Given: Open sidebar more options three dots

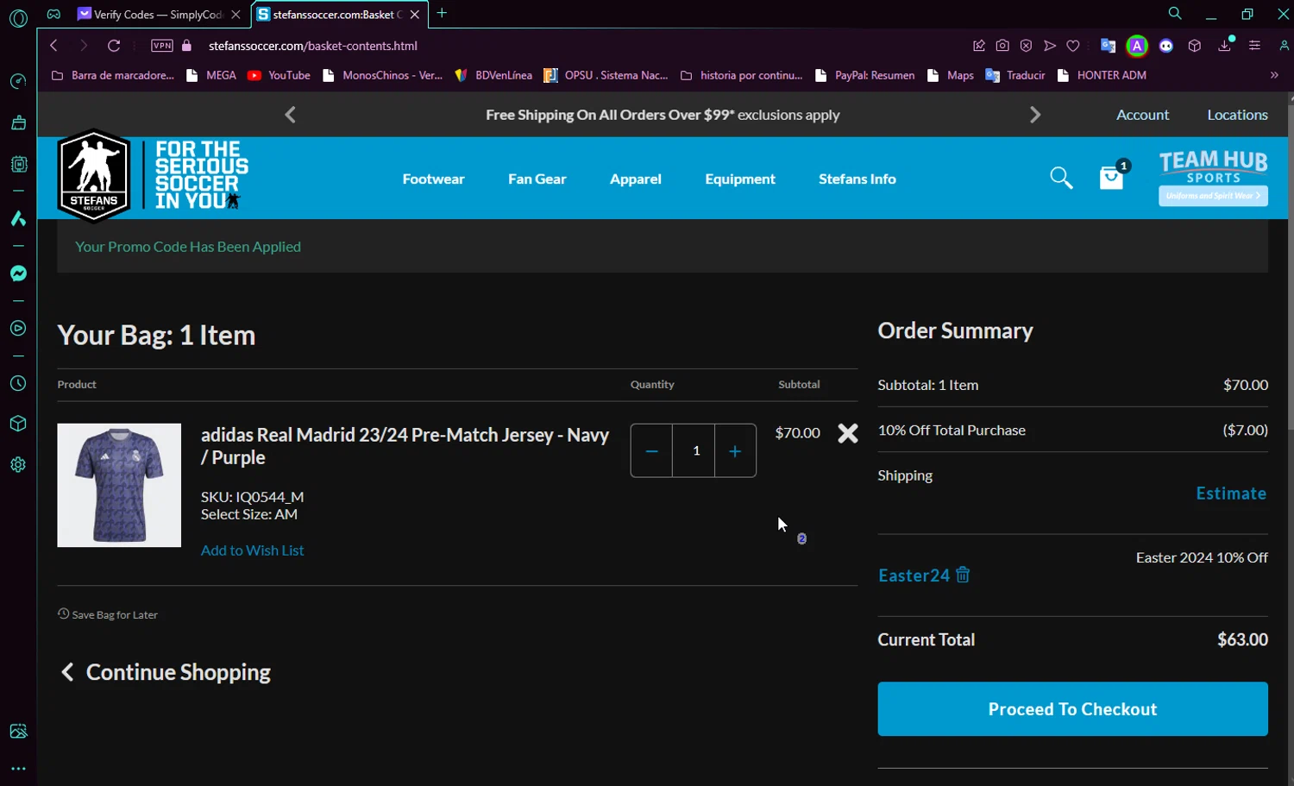Looking at the screenshot, I should (18, 768).
